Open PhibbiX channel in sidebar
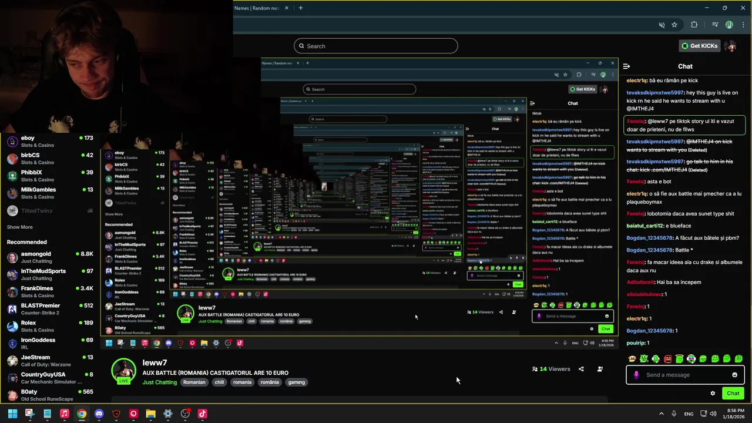 (x=51, y=176)
